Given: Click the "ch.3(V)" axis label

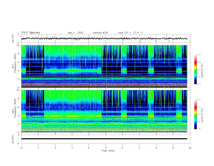Looking at the screenshot, I should click(x=13, y=139).
